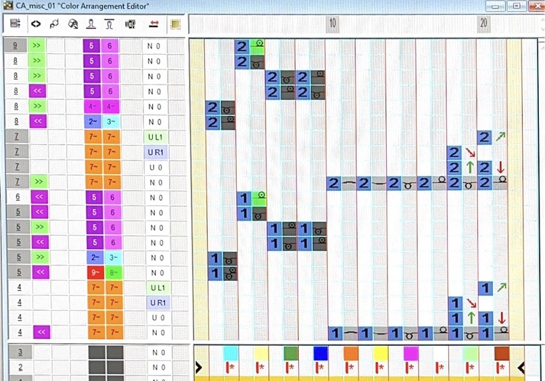The image size is (545, 381).
Task: Click the yarn cone icon in toolbar
Action: point(72,24)
